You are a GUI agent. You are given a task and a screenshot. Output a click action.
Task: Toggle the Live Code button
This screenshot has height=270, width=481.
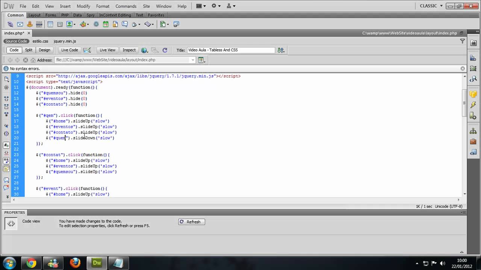click(x=70, y=50)
